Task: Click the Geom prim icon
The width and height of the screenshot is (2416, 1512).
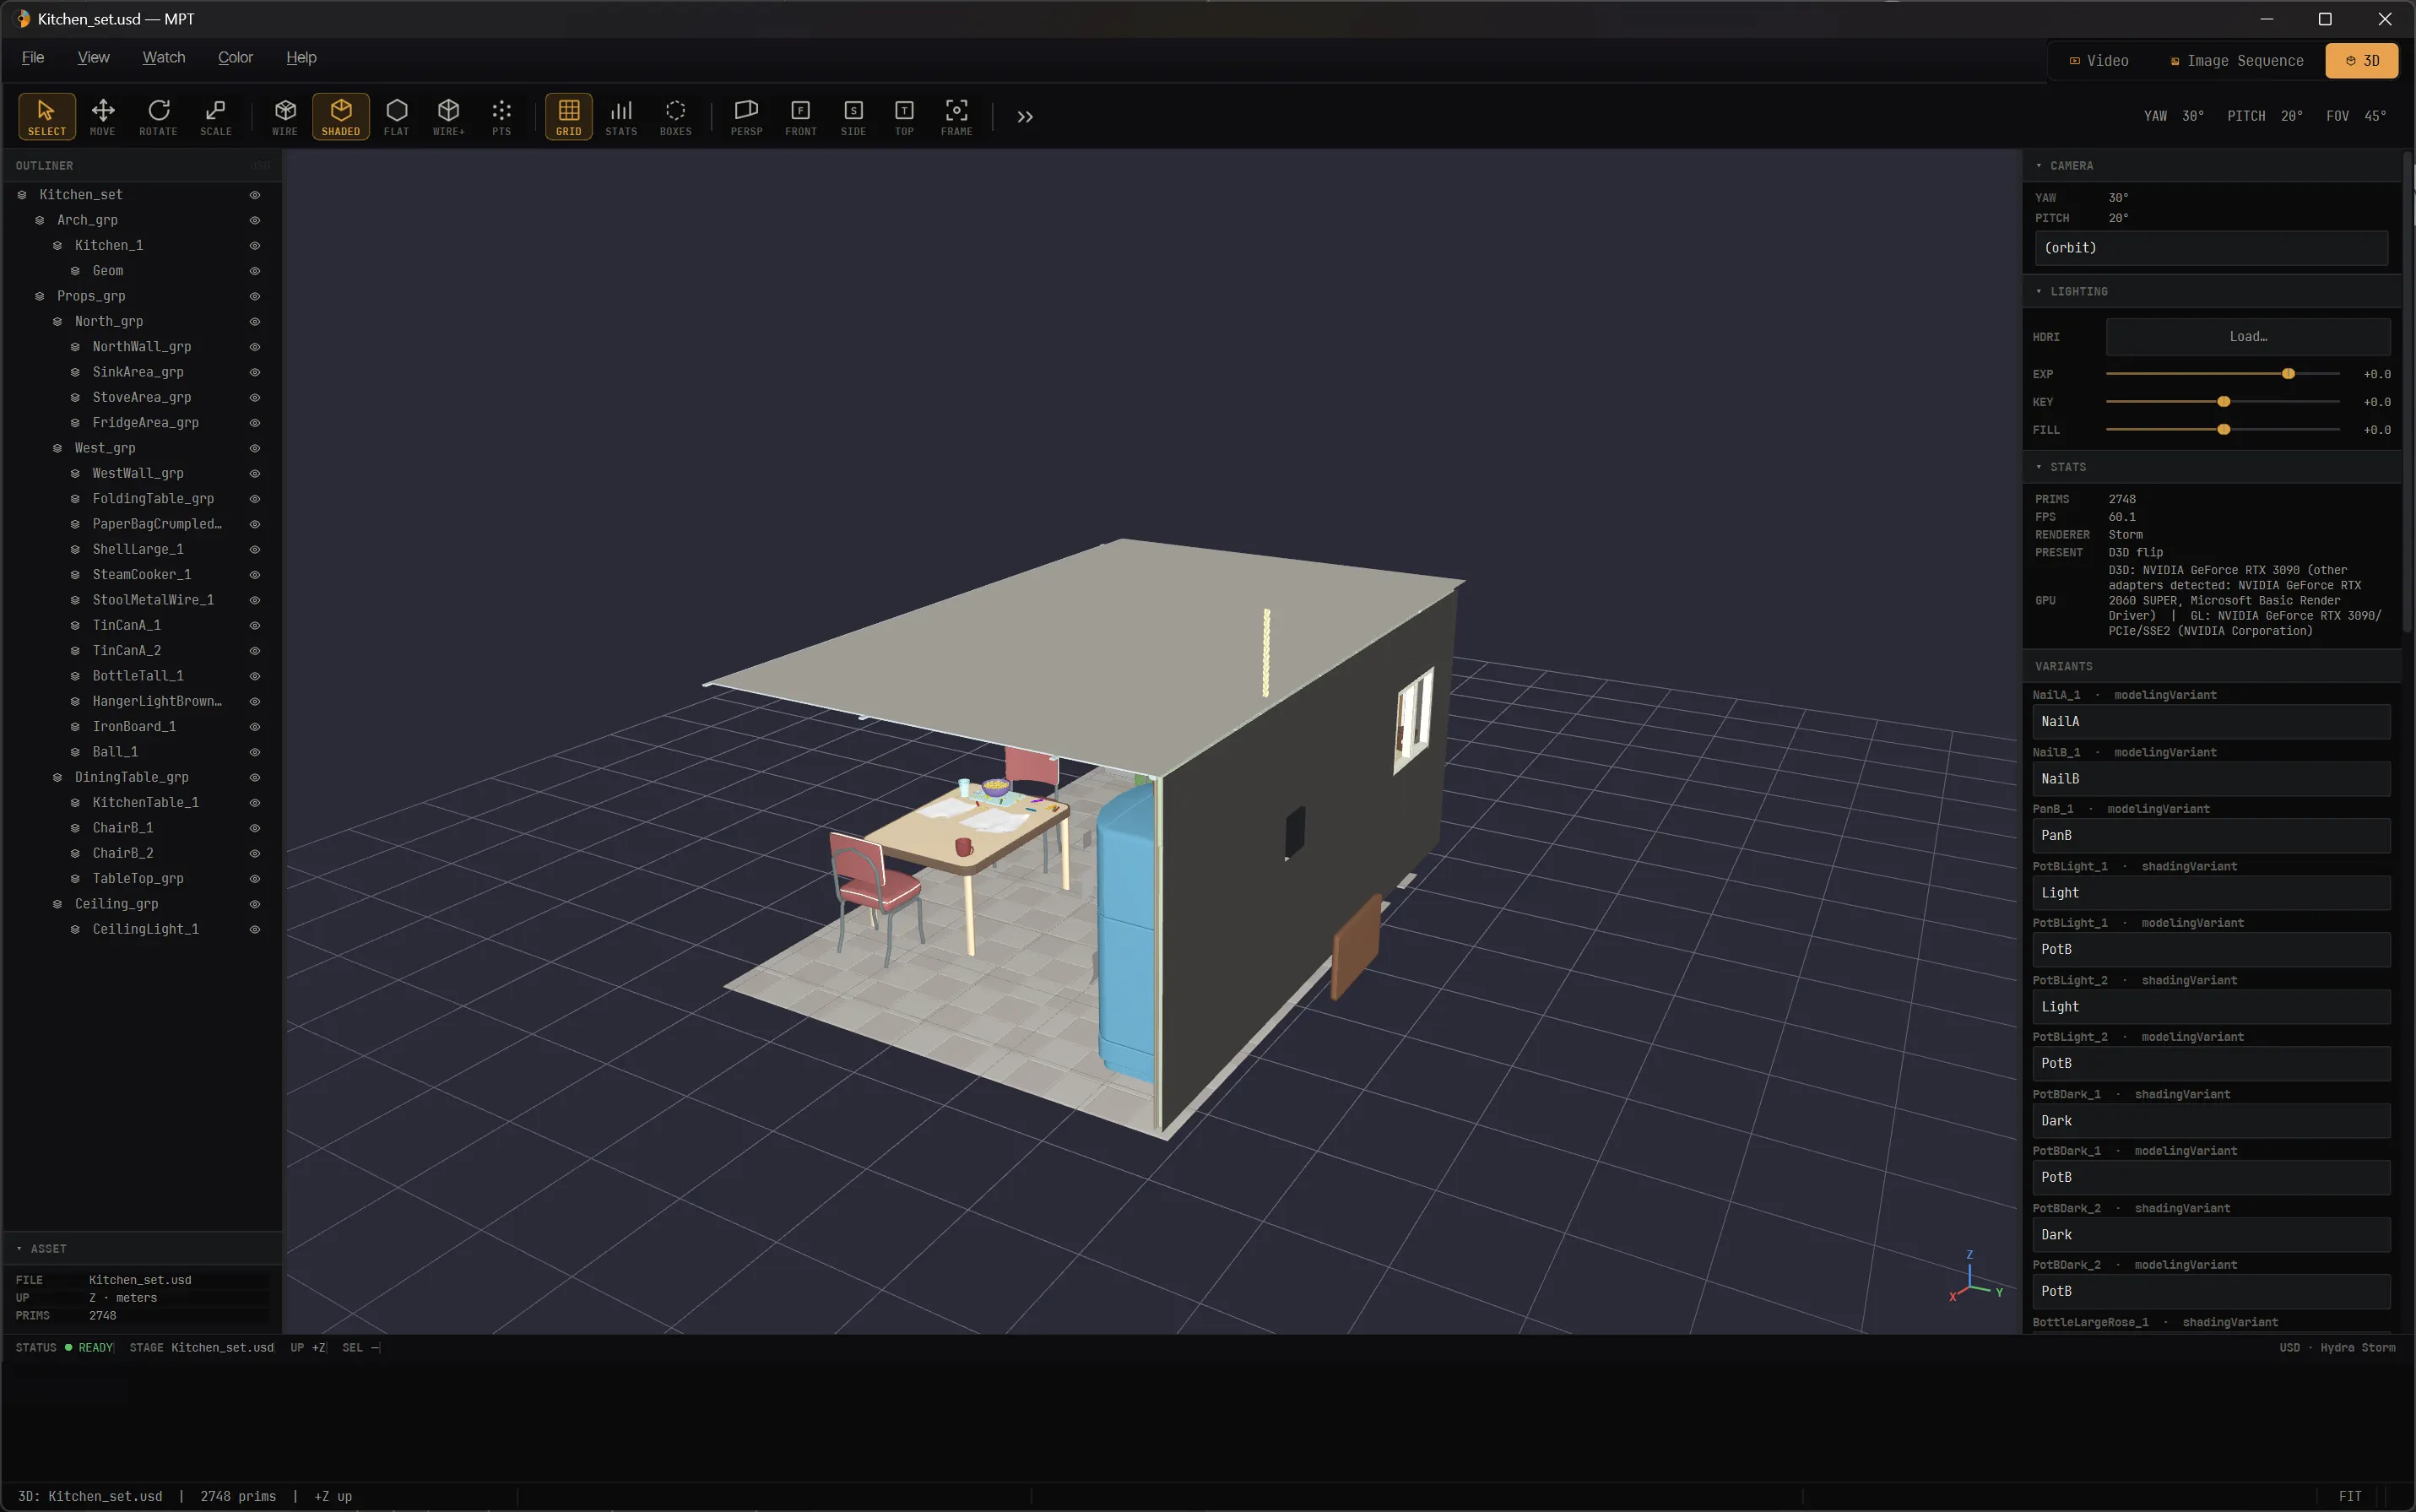Action: coord(75,271)
